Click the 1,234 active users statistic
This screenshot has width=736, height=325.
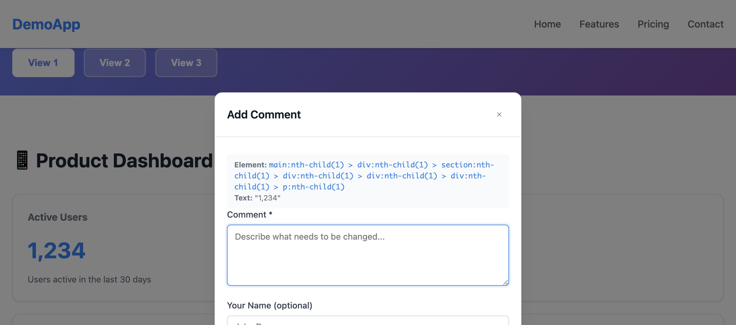pos(56,250)
